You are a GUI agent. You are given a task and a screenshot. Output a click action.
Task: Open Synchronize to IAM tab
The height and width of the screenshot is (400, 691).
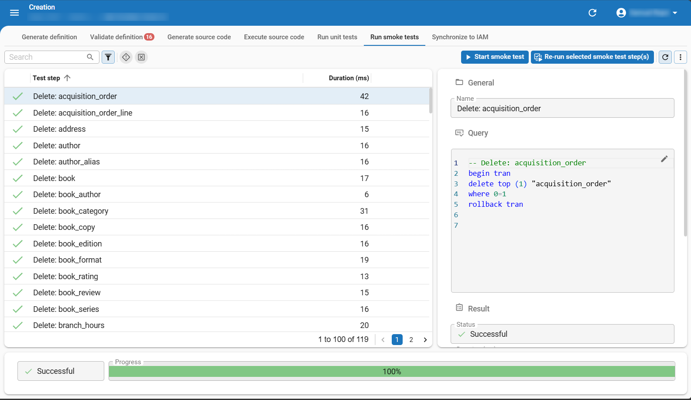coord(460,37)
